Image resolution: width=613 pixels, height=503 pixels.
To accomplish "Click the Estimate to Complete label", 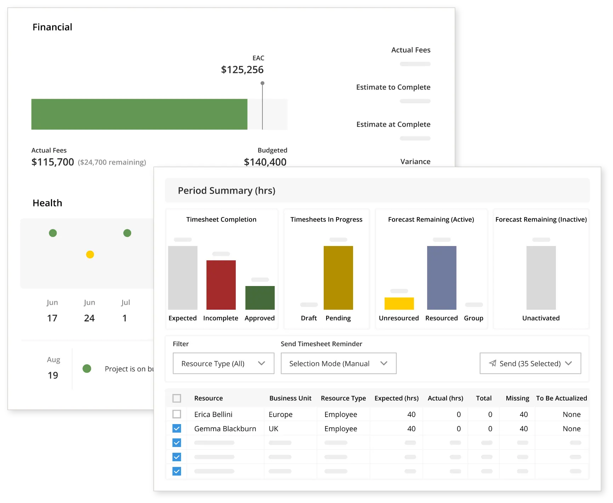I will point(393,87).
